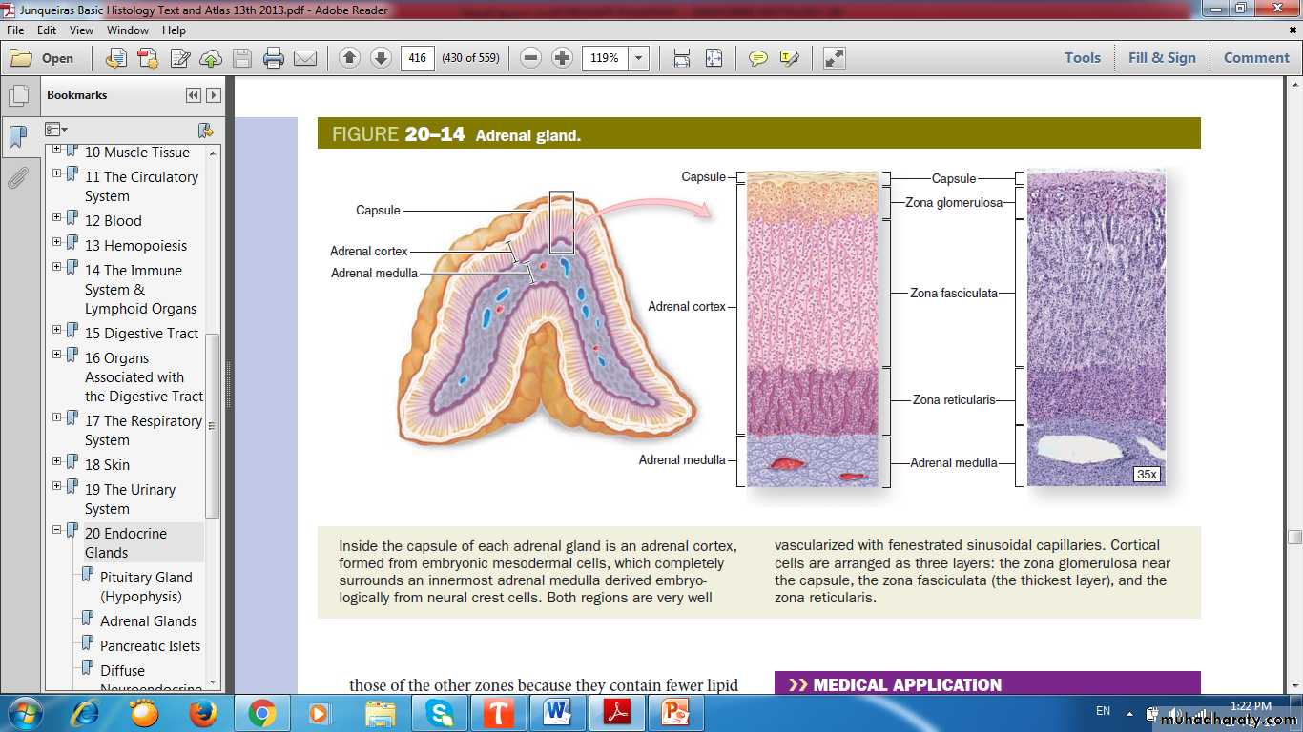
Task: Click the Print file icon
Action: tap(274, 58)
